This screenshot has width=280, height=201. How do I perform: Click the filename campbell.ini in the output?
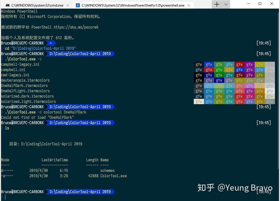13,70
